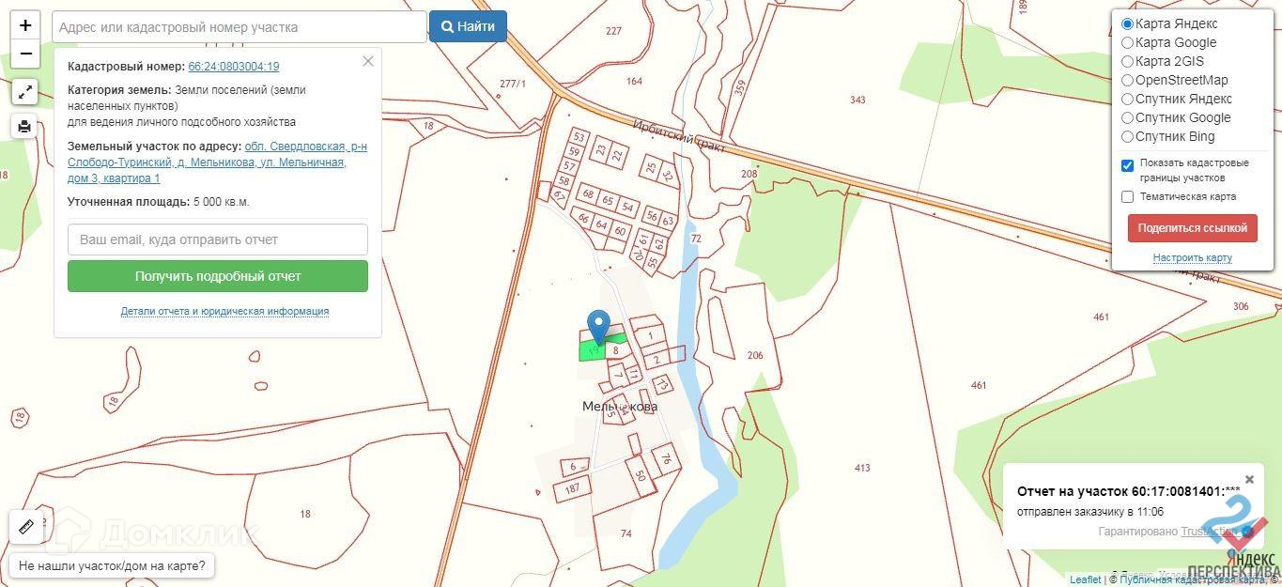1282x587 pixels.
Task: Uncheck Показать кадастровые границы участков
Action: [1128, 165]
